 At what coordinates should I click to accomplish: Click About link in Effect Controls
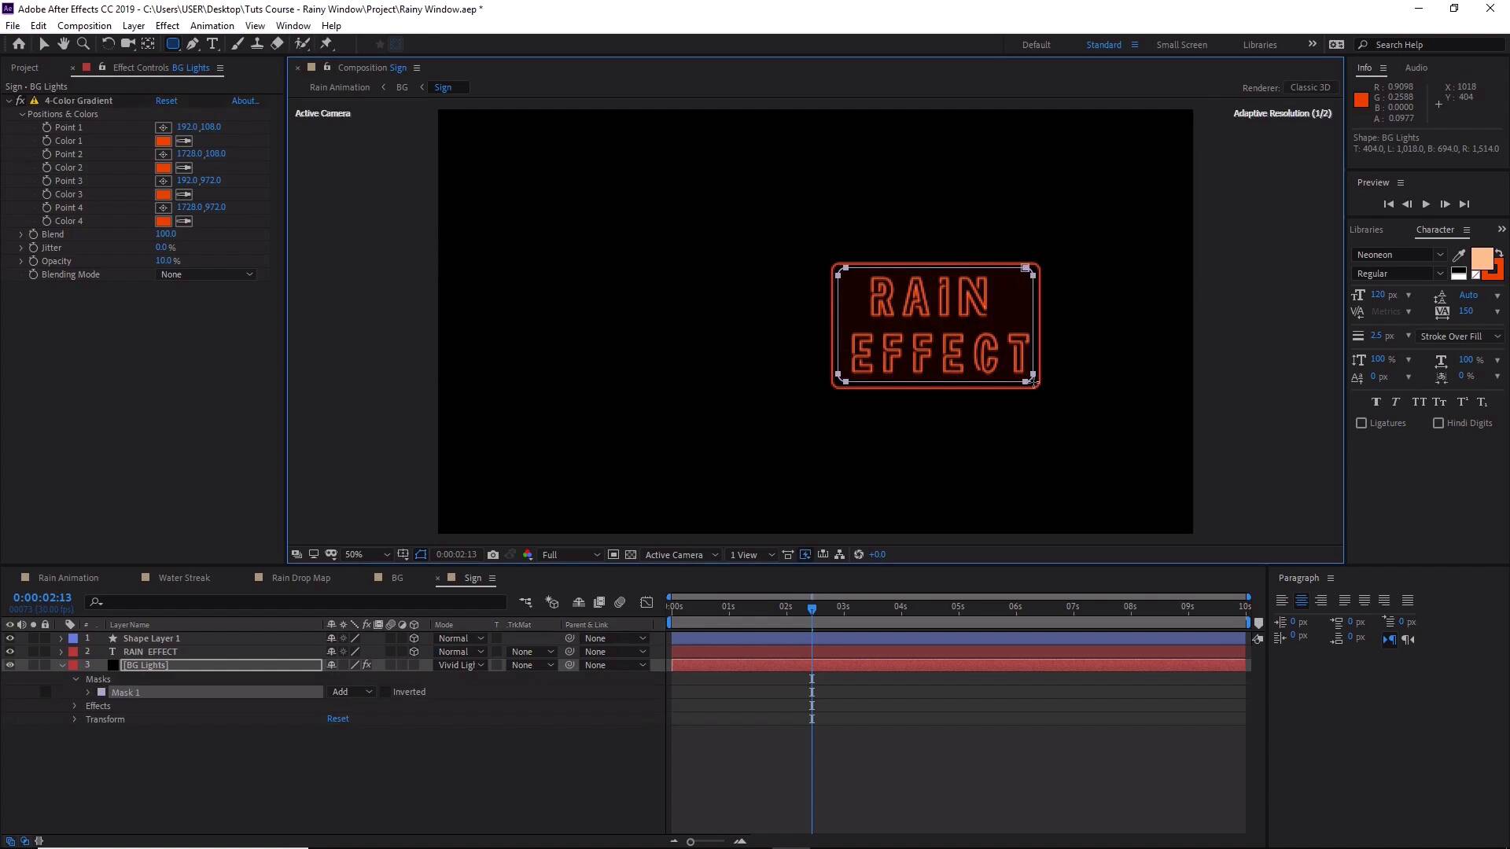point(245,101)
